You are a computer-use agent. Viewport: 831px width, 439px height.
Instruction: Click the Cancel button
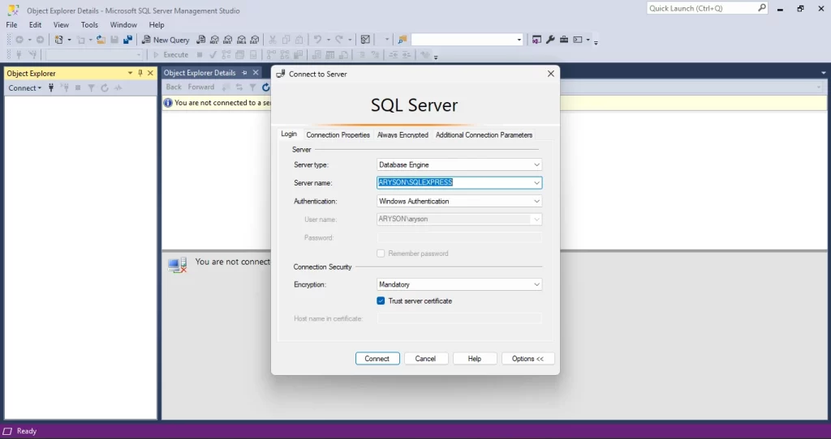[x=425, y=359]
